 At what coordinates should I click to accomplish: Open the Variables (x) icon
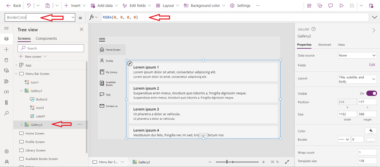pyautogui.click(x=6, y=92)
